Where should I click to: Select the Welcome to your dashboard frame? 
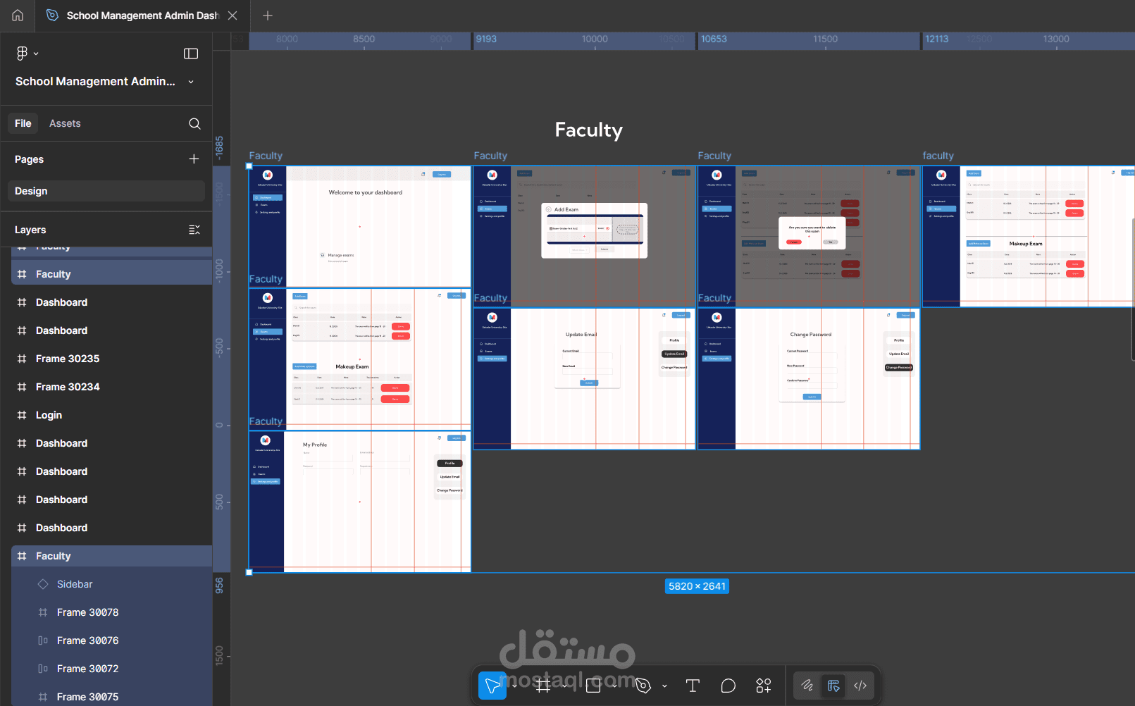(360, 227)
